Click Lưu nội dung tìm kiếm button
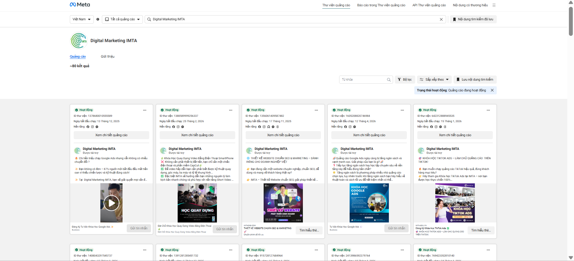 [x=475, y=79]
